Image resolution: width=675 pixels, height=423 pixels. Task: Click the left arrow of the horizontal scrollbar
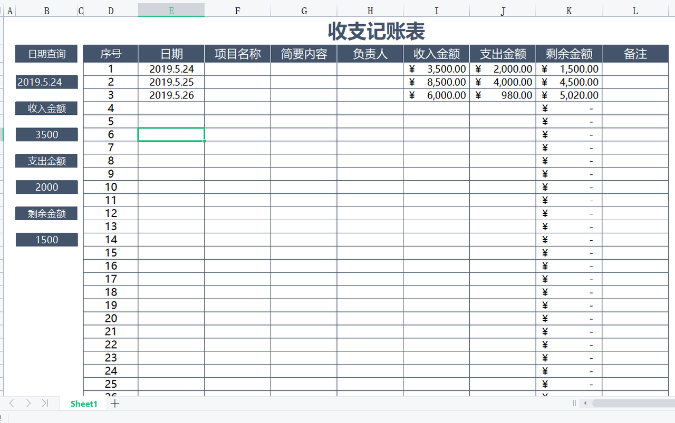(x=585, y=403)
